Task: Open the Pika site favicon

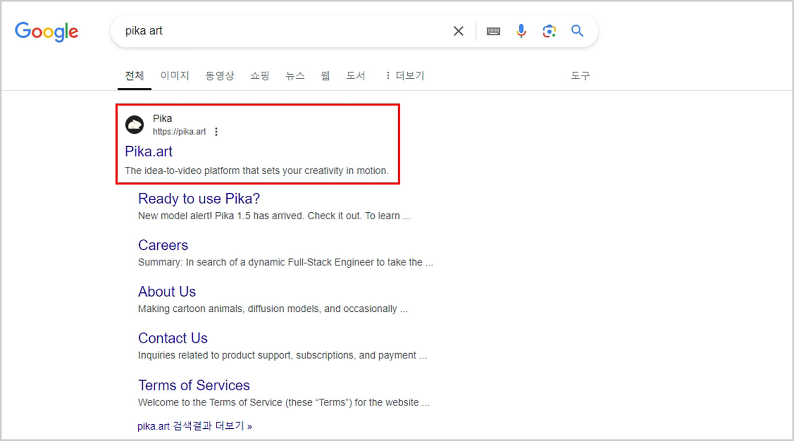Action: [x=134, y=125]
